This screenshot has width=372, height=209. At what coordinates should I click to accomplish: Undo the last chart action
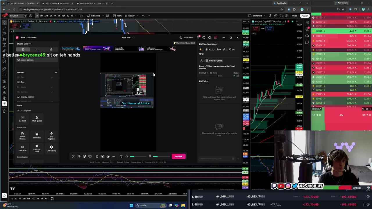(x=143, y=16)
